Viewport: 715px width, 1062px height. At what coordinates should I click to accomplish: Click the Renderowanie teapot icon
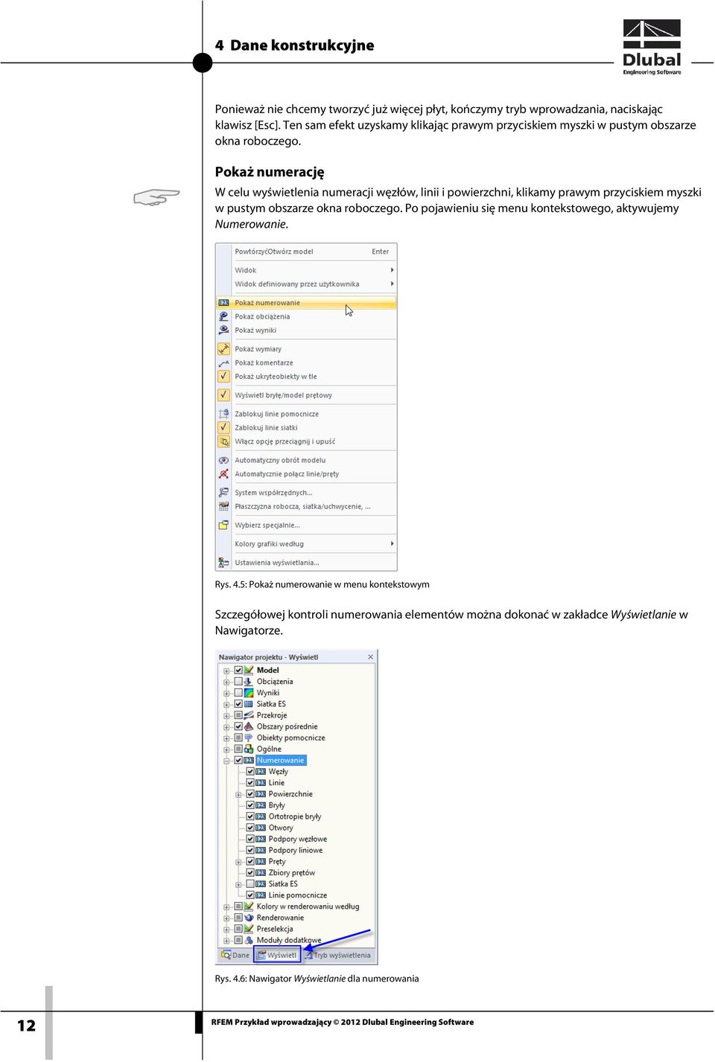click(x=249, y=918)
